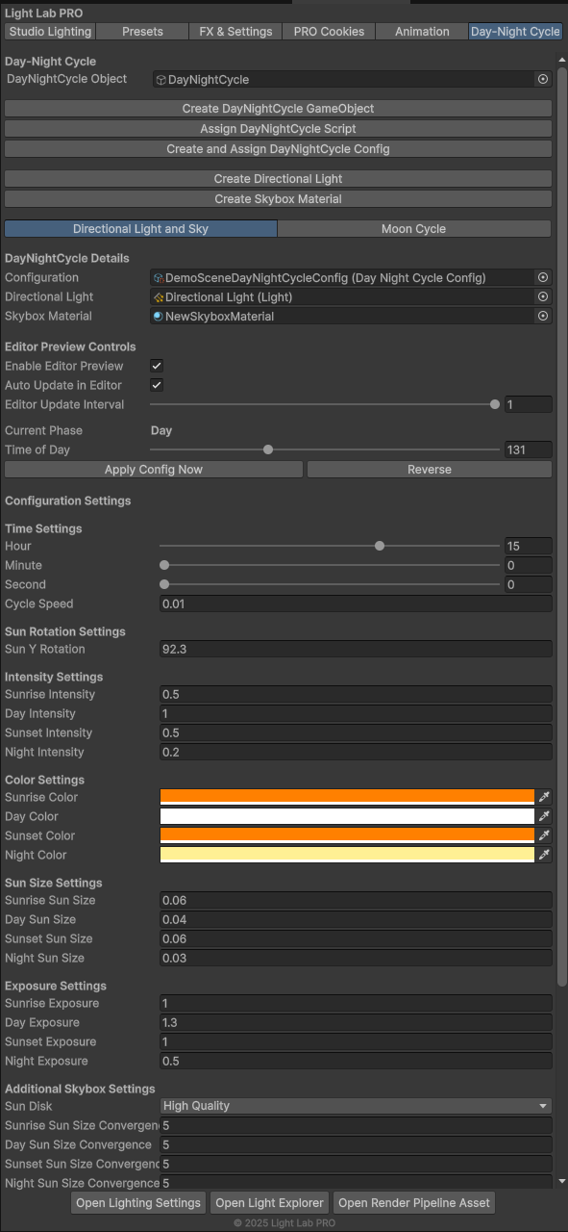The width and height of the screenshot is (568, 1232).
Task: Click the Day Sun Size input field
Action: [356, 919]
